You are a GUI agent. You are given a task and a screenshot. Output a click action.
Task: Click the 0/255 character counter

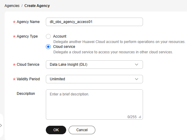pos(132,117)
